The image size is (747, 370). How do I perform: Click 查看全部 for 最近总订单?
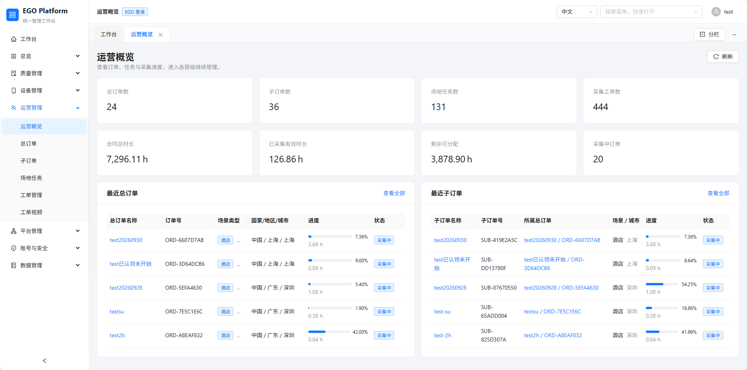point(394,193)
